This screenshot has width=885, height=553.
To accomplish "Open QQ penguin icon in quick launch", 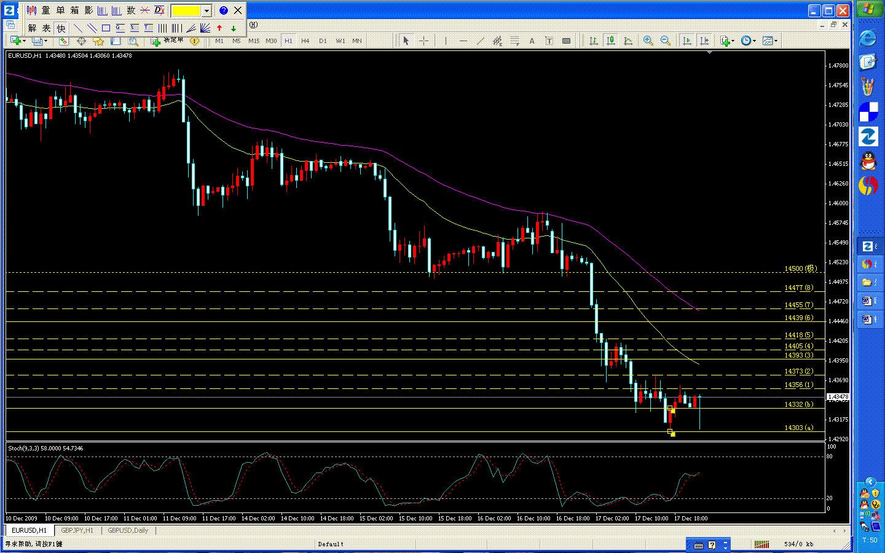I will (868, 161).
